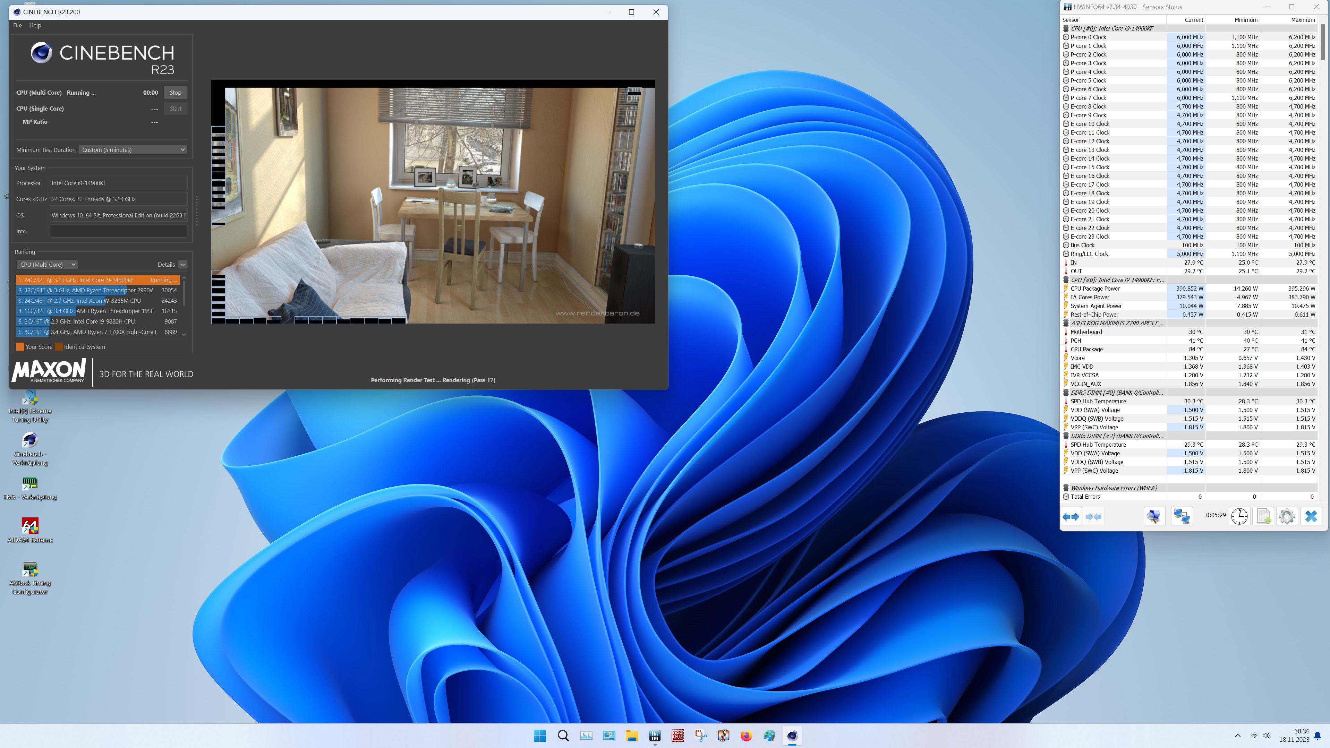The width and height of the screenshot is (1330, 748).
Task: Select ranking row AMD Ryzen Threadripper 2990W
Action: pos(98,290)
